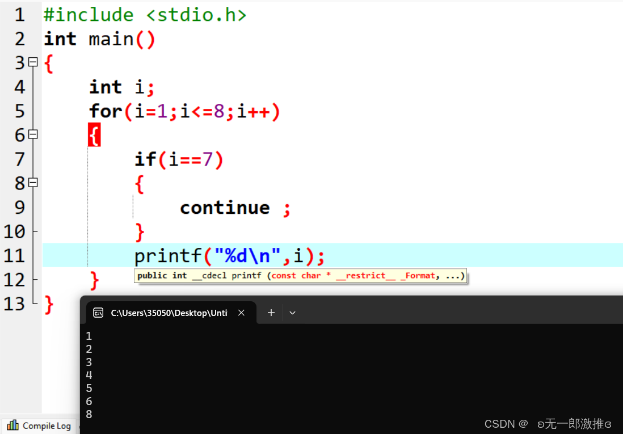This screenshot has width=623, height=434.
Task: Click the closing brace on line 12
Action: click(x=94, y=281)
